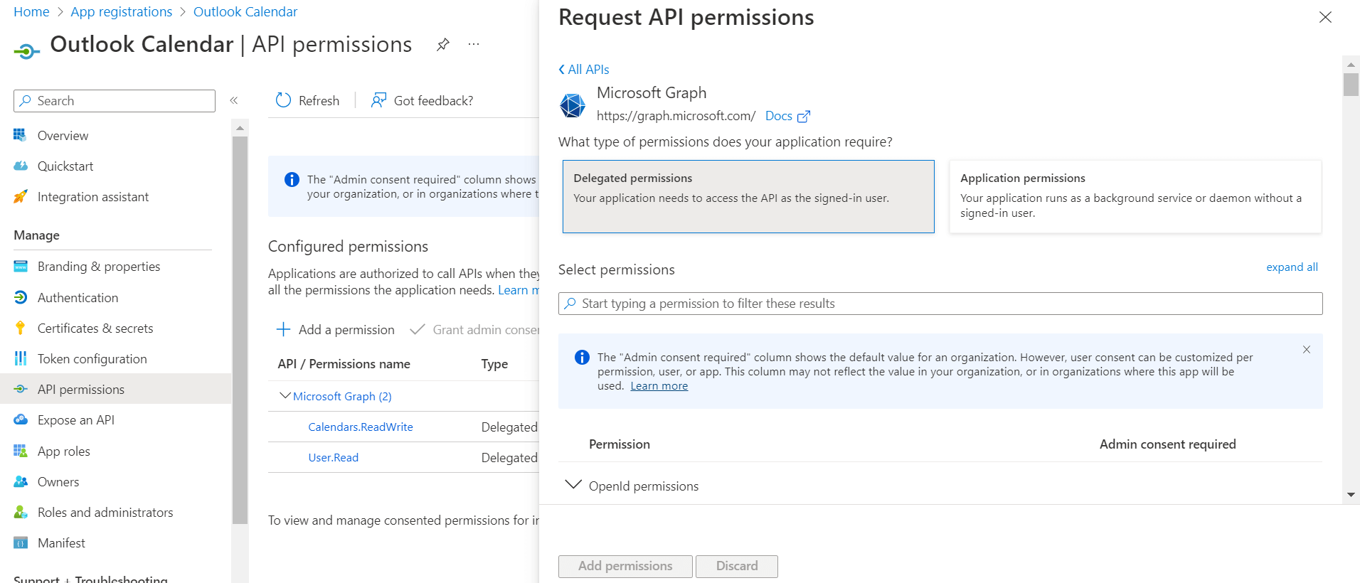Dismiss the admin consent info banner

[x=1306, y=350]
